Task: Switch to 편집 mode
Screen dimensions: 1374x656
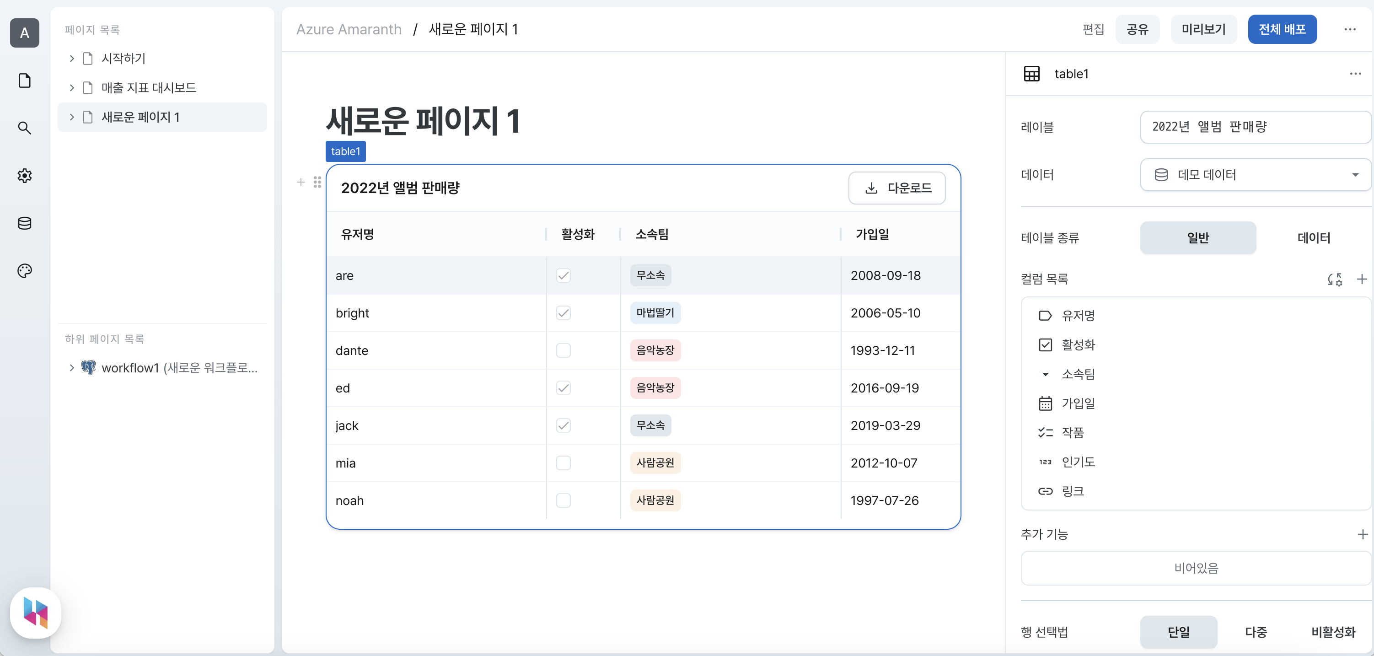Action: tap(1093, 29)
